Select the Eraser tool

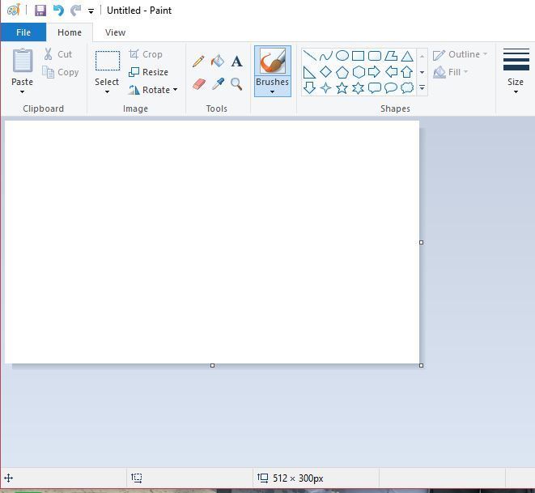pos(198,84)
